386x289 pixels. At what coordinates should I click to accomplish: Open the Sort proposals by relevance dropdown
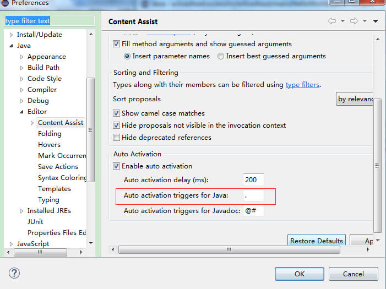(x=355, y=99)
